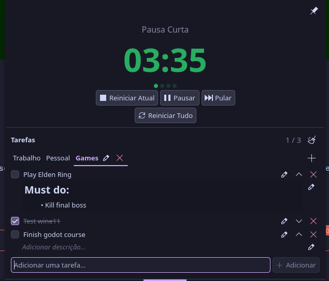Viewport: 329px width, 281px height.
Task: Delete the Finish godot course task
Action: 313,234
